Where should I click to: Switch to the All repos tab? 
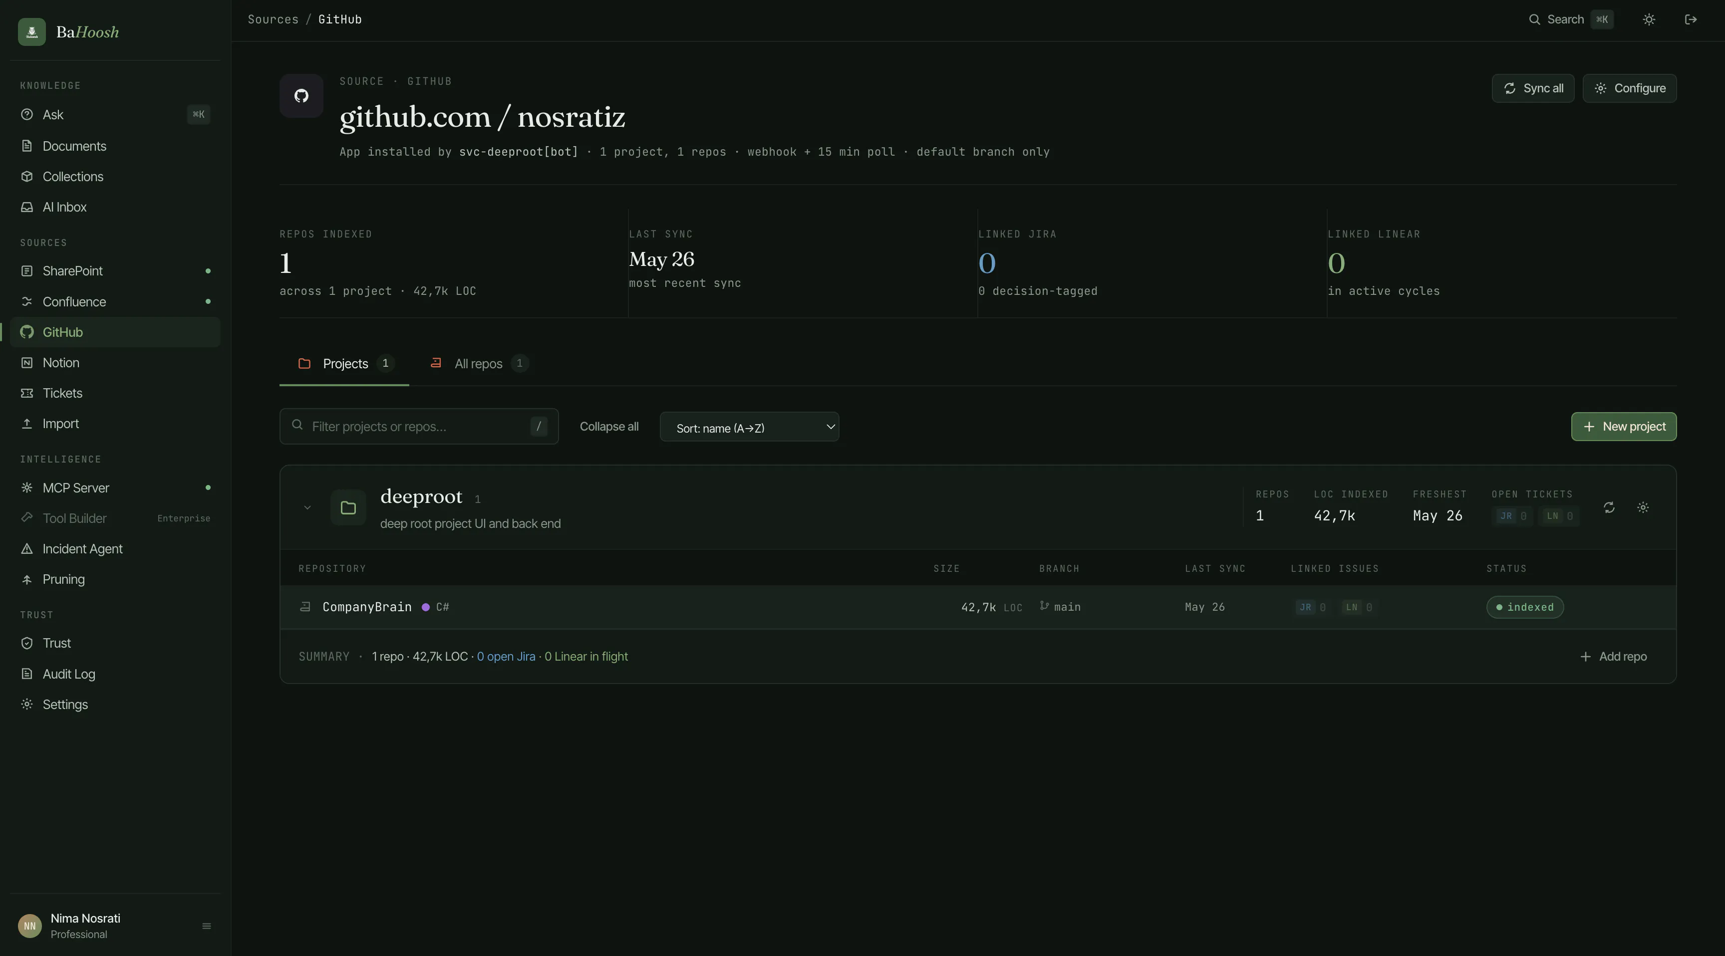click(479, 364)
